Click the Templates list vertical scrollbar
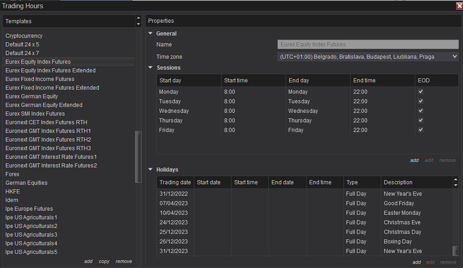This screenshot has width=463, height=268. (x=138, y=157)
